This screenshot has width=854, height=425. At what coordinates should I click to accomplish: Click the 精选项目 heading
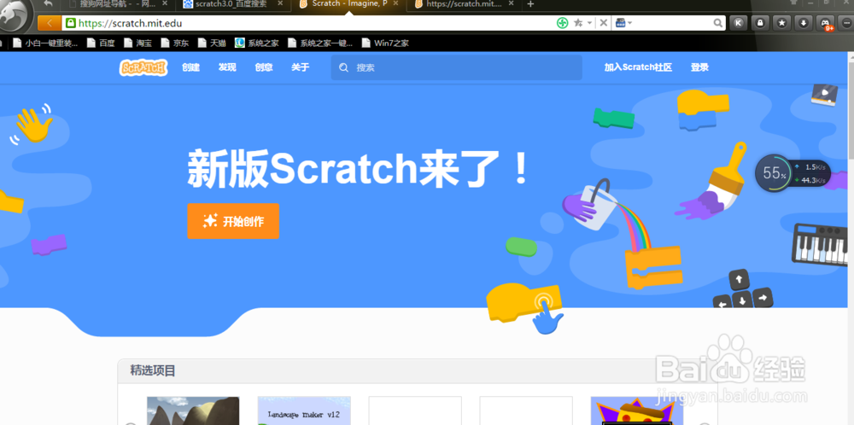point(153,371)
